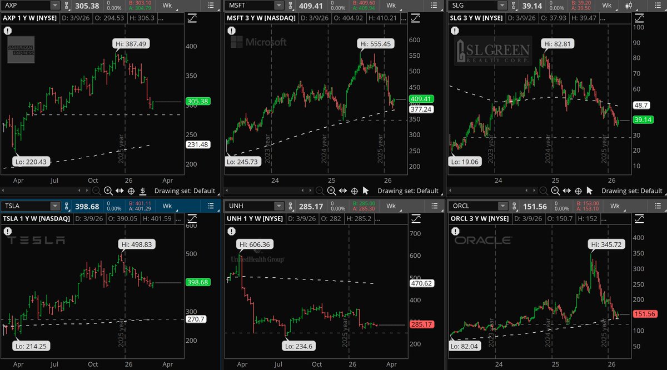Viewport: 667px width, 370px height.
Task: Expand the SLG symbol dropdown arrow
Action: click(x=502, y=6)
